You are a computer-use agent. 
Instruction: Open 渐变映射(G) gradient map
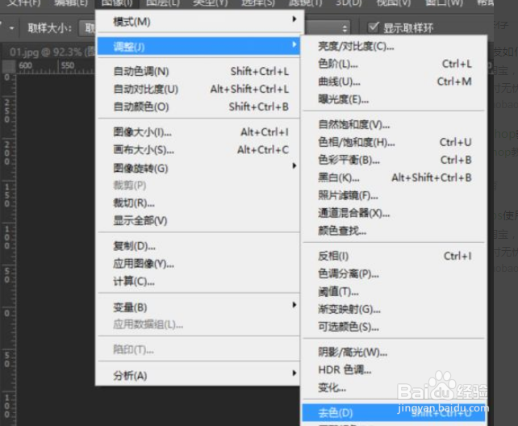point(395,310)
